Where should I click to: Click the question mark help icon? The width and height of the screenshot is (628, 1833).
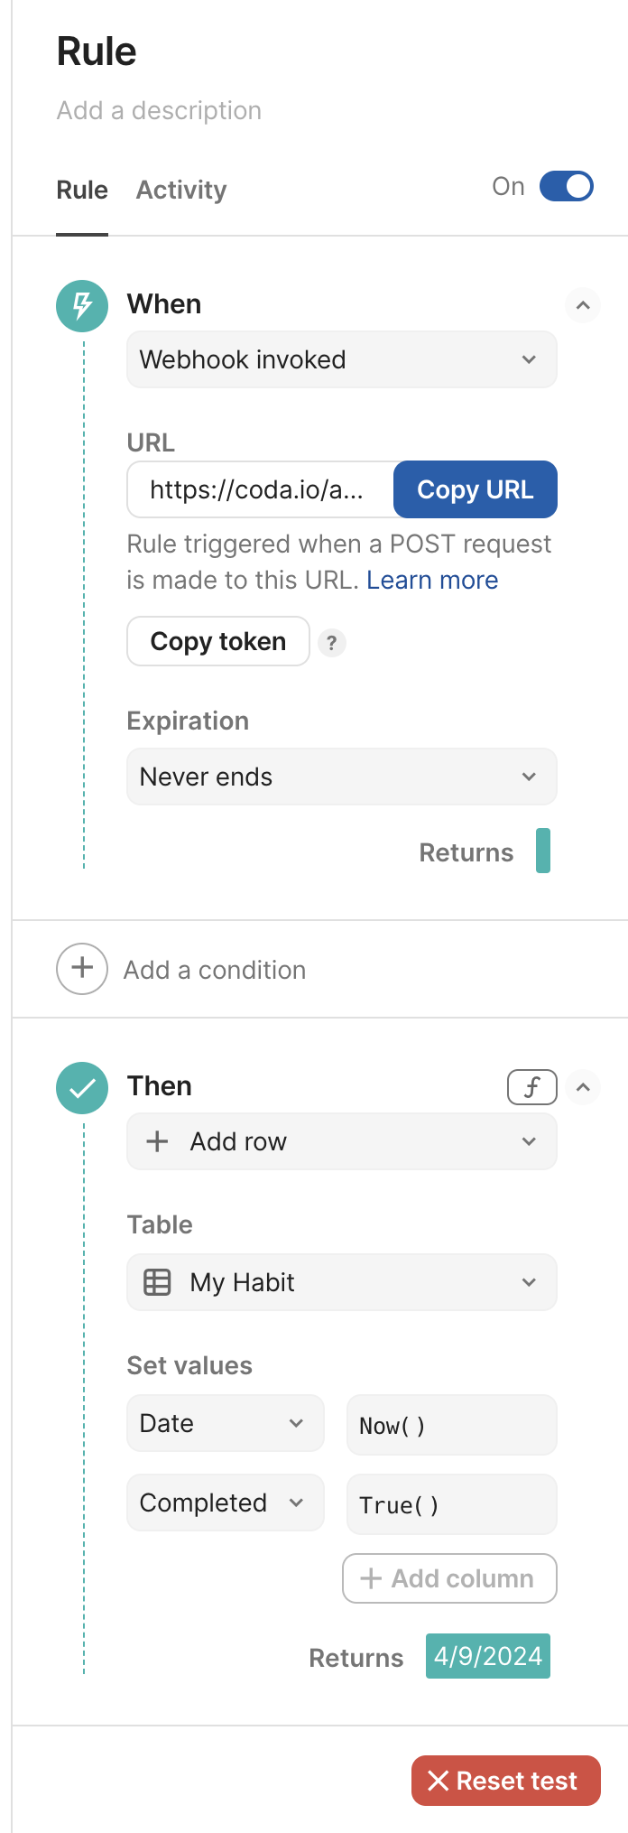(x=332, y=642)
